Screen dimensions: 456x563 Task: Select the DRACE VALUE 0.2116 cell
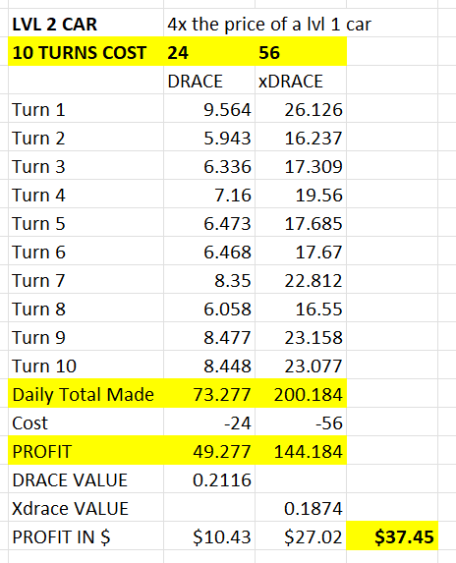click(209, 479)
